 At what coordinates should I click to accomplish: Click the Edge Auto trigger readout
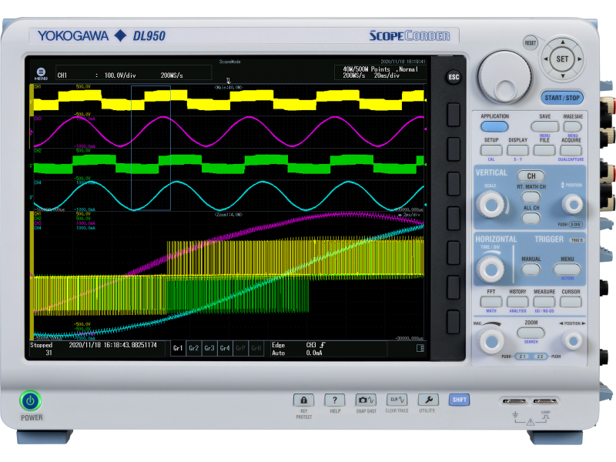coord(300,349)
